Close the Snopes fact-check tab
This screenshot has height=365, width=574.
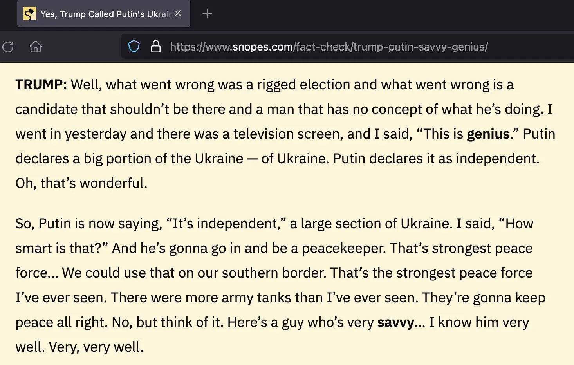178,14
